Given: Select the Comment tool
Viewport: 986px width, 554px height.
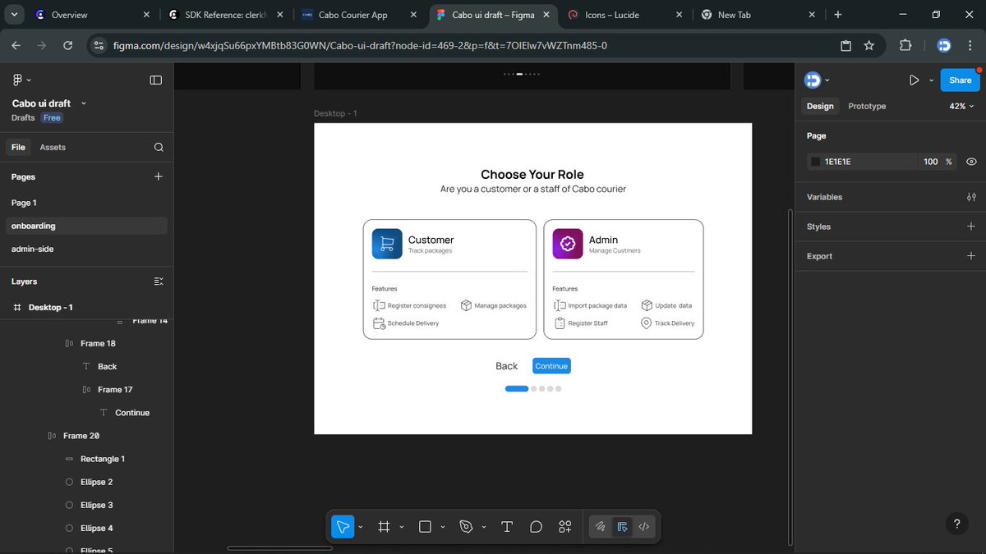Looking at the screenshot, I should [x=536, y=527].
